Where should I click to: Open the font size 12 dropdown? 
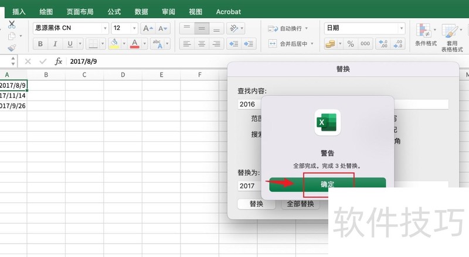click(135, 28)
